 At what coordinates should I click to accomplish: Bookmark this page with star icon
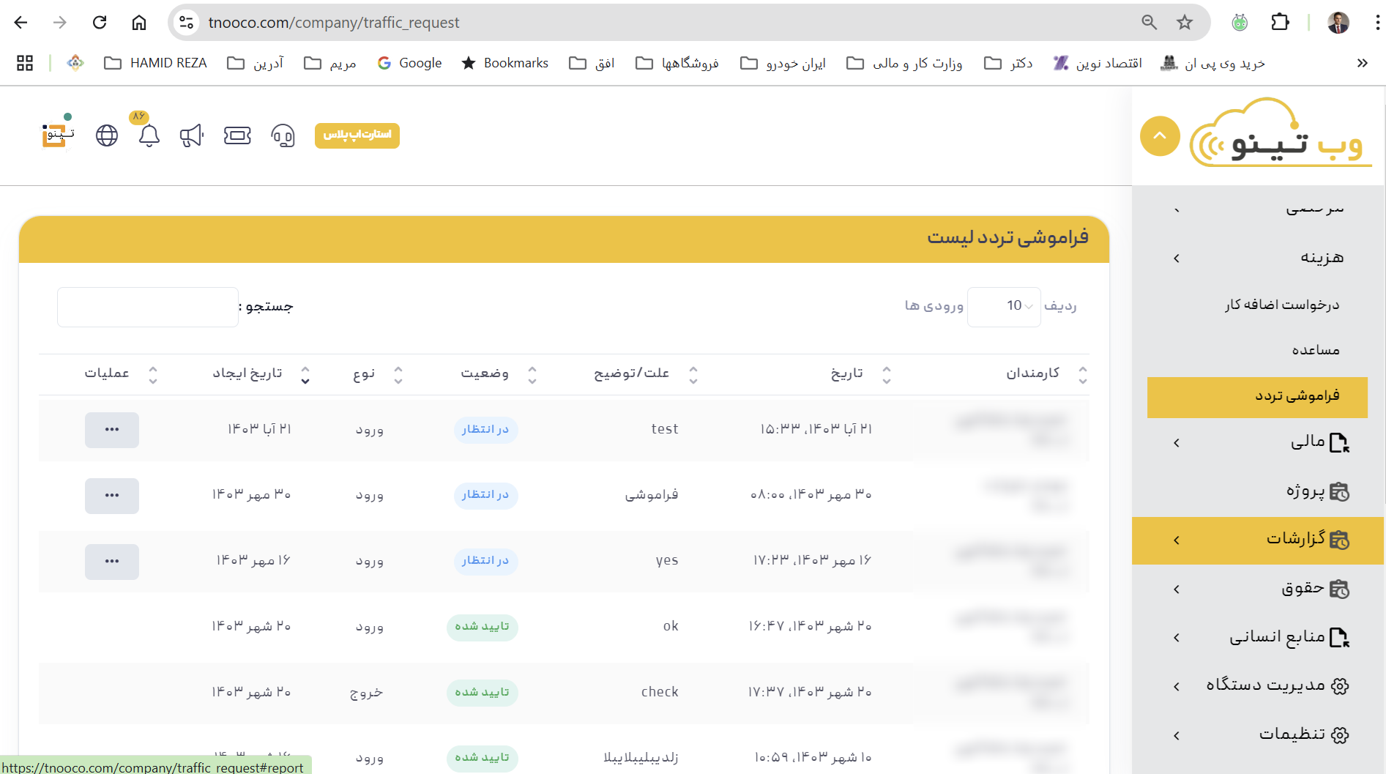1185,23
